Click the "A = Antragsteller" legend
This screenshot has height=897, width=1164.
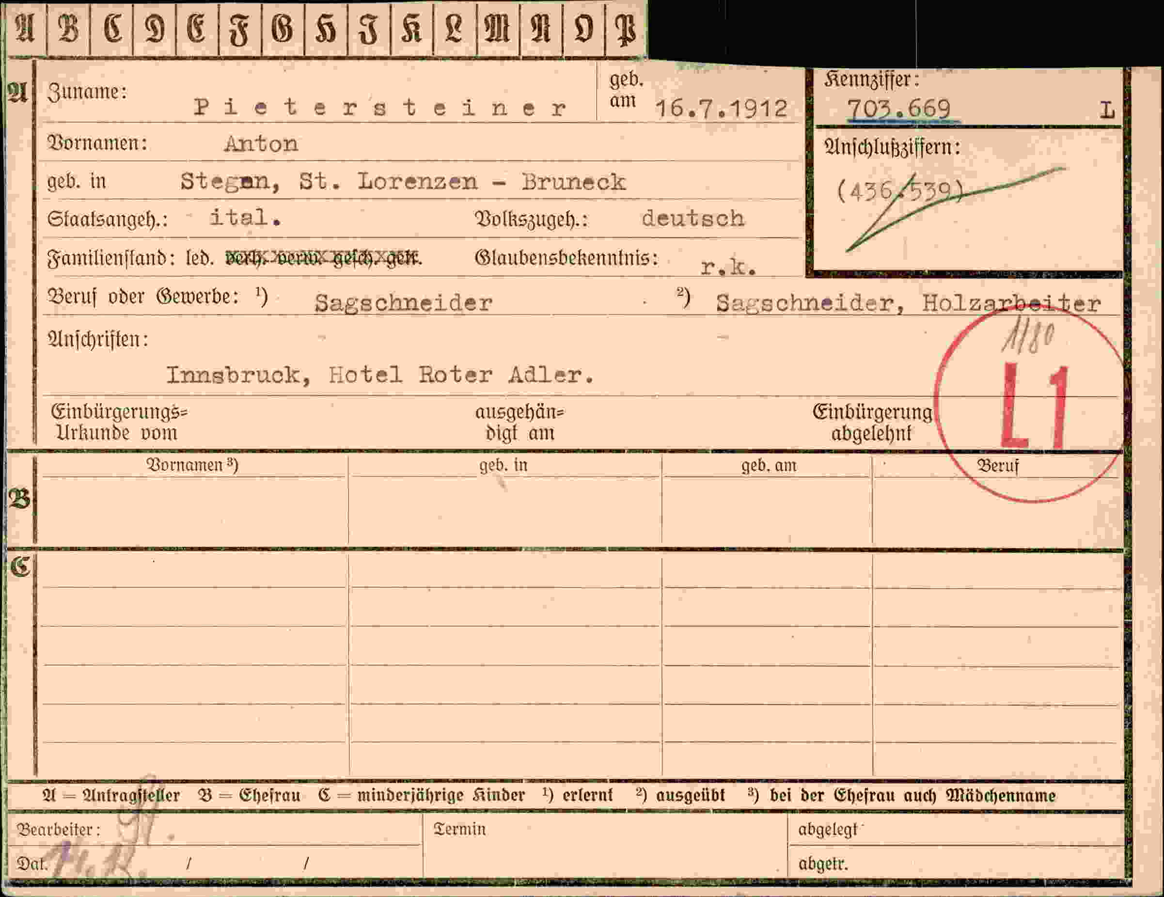click(111, 796)
